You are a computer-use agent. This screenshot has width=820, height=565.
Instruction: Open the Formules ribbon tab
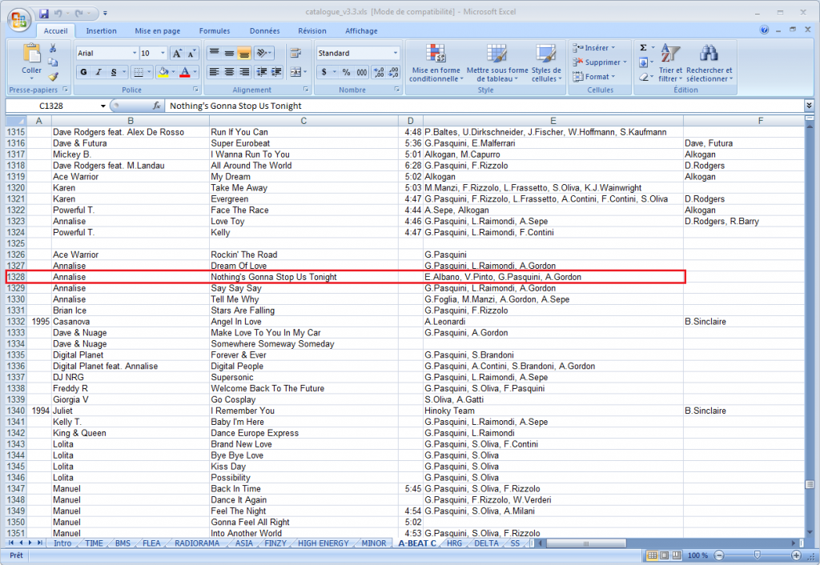tap(215, 31)
